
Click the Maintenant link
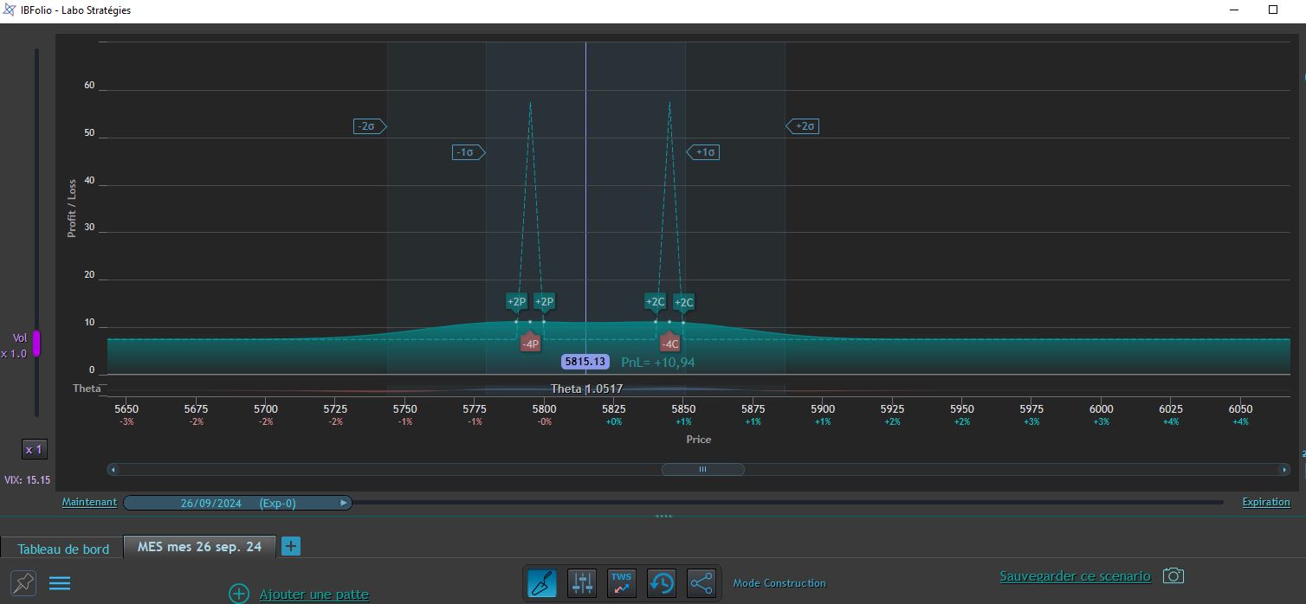point(89,502)
